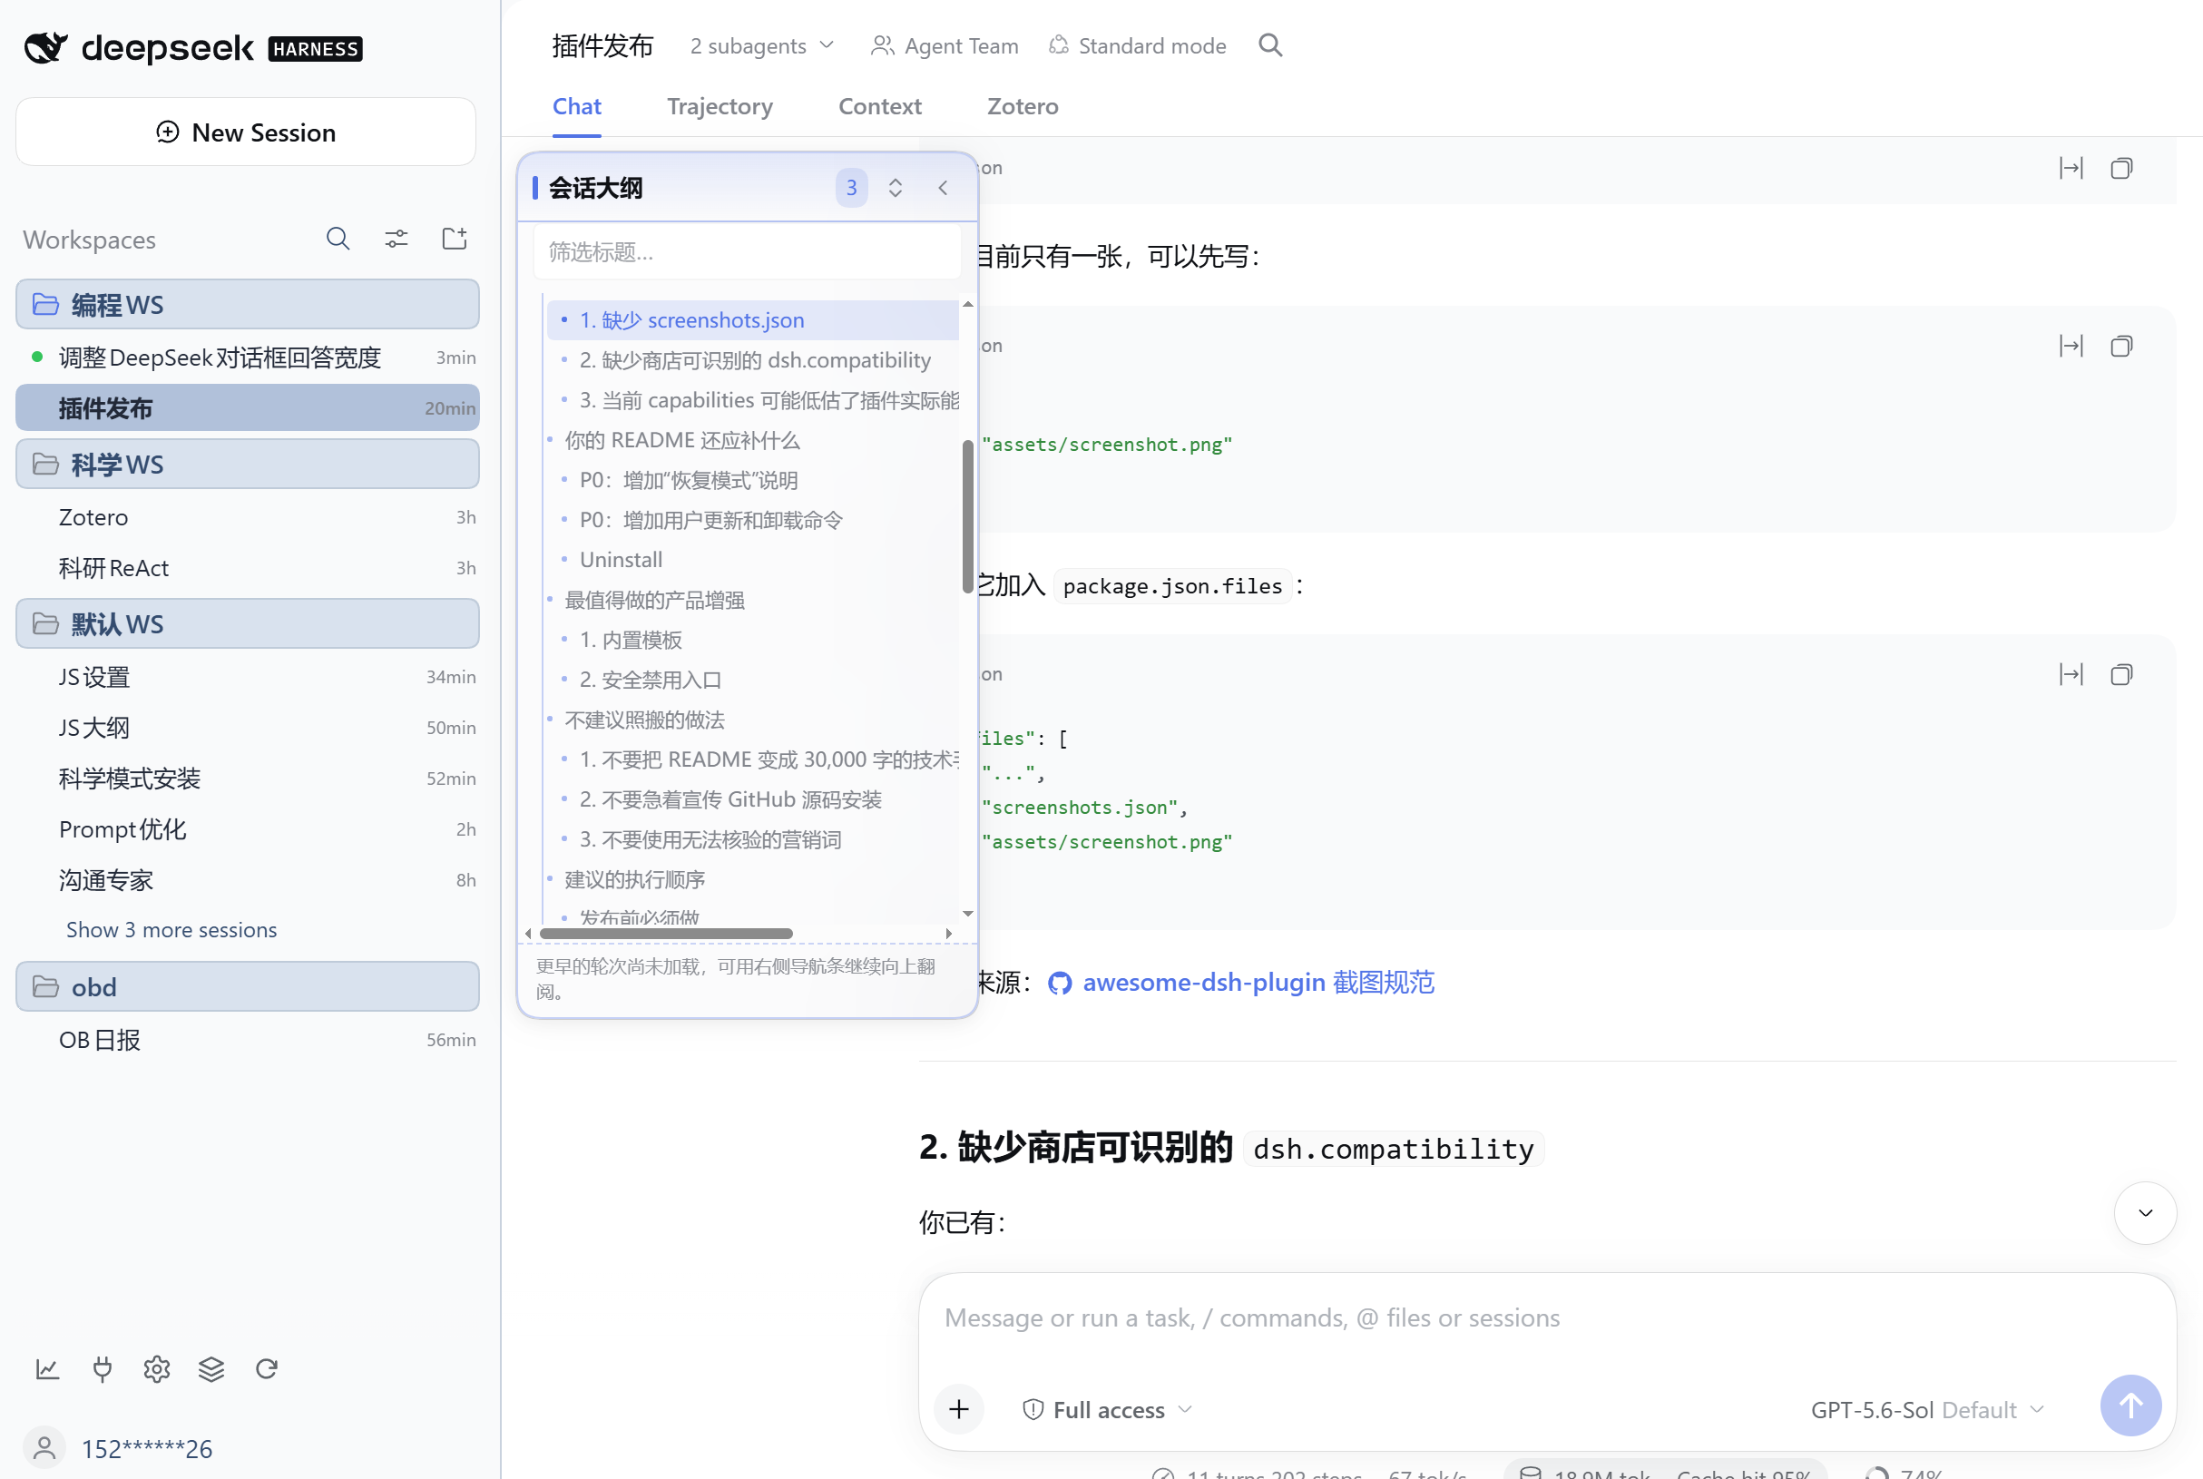Click the outline scroll-down arrow
Viewport: 2203px width, 1479px height.
[x=967, y=913]
